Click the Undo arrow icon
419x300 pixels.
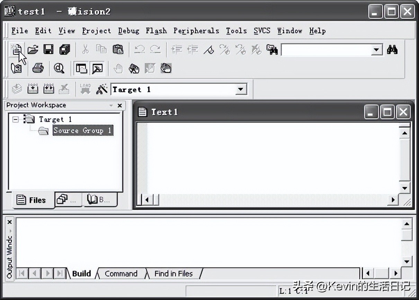pos(139,50)
